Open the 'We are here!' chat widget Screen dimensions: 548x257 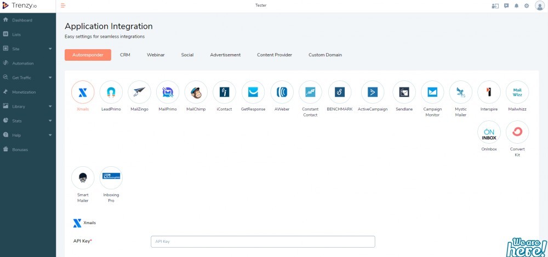point(526,247)
